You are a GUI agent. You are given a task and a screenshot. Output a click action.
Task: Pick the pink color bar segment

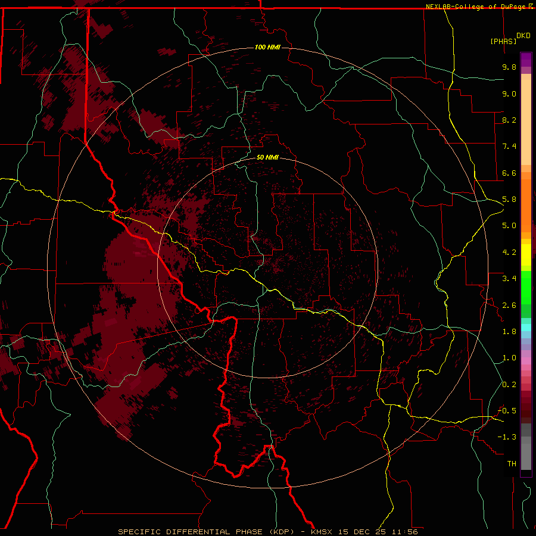point(526,361)
